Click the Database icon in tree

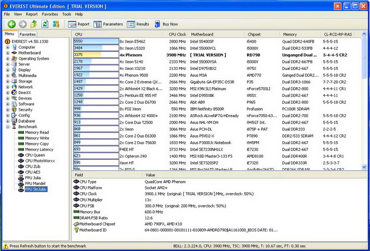click(14, 121)
